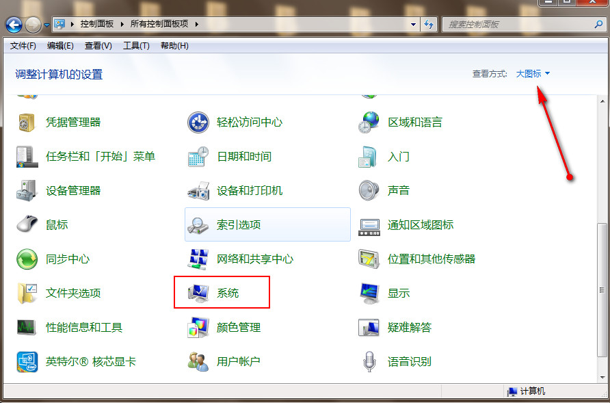Image resolution: width=610 pixels, height=403 pixels.
Task: Click inside the 搜索控制面板 search box
Action: (520, 23)
